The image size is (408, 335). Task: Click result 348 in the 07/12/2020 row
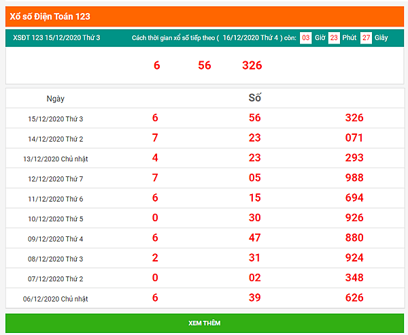[x=354, y=278]
